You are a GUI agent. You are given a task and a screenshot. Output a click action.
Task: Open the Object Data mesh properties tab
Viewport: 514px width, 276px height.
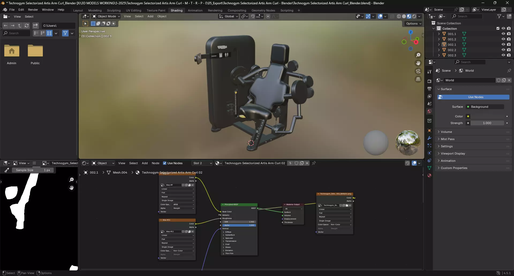coord(429,168)
